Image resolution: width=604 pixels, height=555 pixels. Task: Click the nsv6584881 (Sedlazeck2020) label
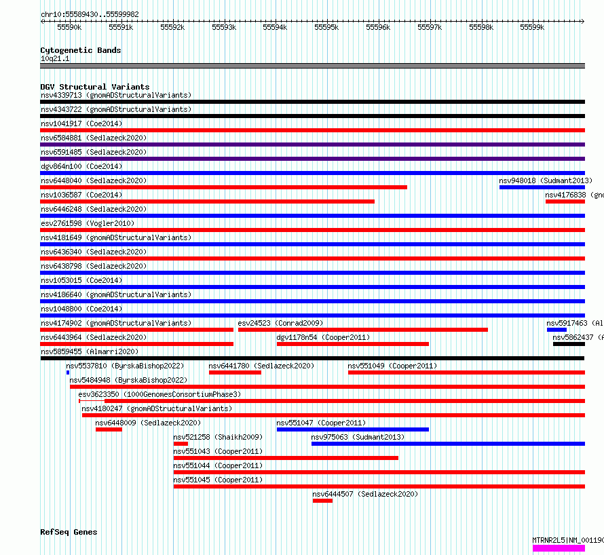pyautogui.click(x=94, y=138)
